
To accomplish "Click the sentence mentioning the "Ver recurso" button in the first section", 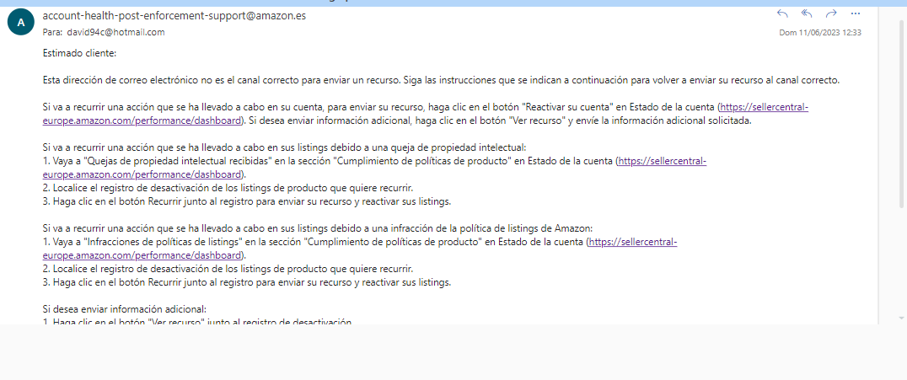I will coord(506,120).
